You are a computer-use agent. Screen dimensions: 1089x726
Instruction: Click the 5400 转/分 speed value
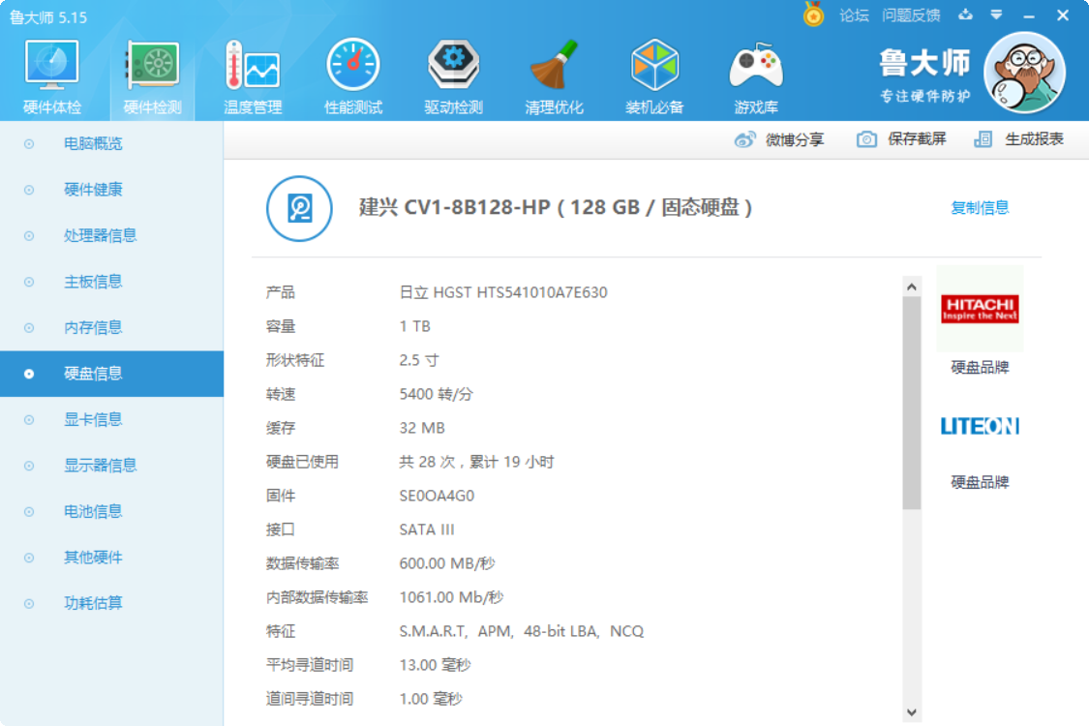[x=436, y=395]
